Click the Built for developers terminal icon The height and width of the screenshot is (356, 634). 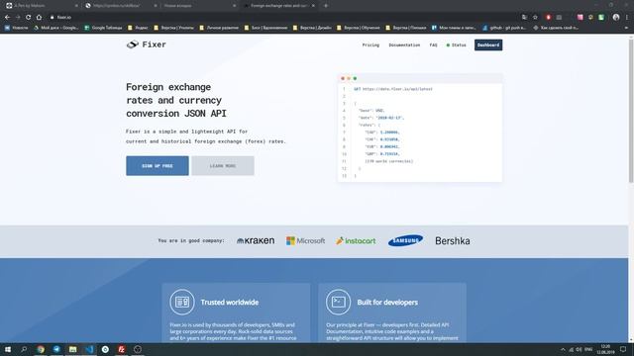coord(338,302)
